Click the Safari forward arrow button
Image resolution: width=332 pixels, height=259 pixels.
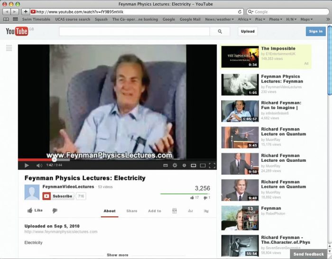[x=15, y=12]
